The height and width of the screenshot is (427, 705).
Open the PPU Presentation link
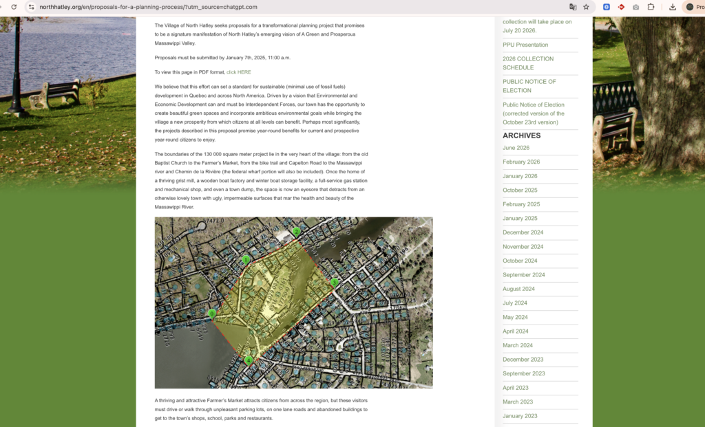[525, 45]
